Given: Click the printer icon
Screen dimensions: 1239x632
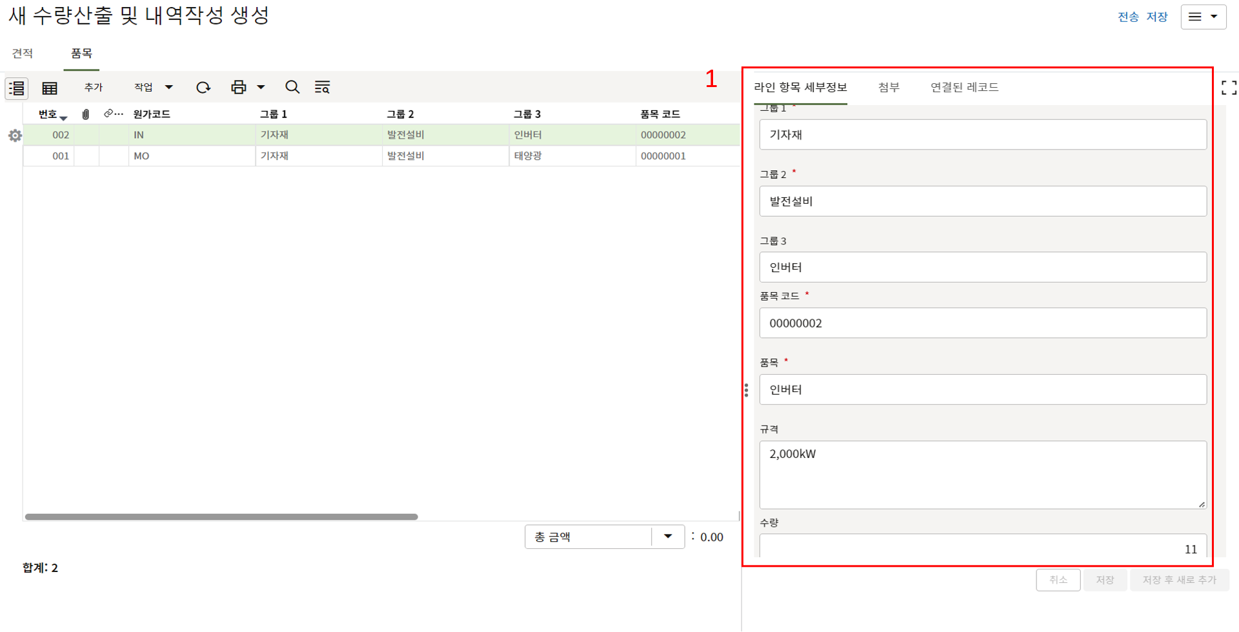Looking at the screenshot, I should (x=239, y=87).
